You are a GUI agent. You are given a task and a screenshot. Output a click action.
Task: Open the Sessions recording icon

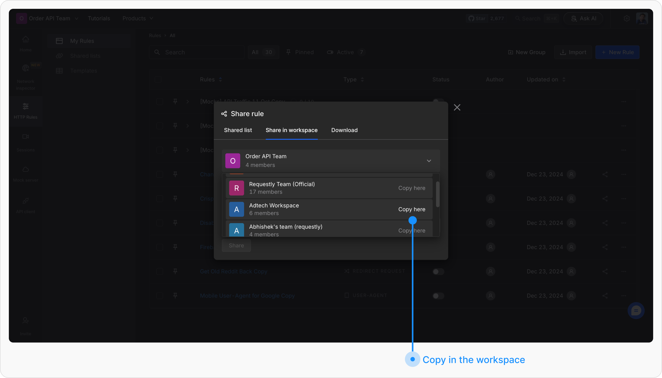(25, 137)
